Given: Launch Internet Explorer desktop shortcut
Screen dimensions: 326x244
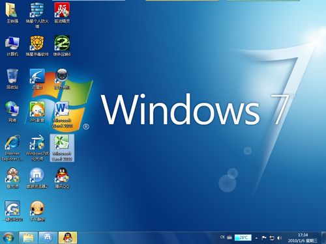Looking at the screenshot, I should coord(12,148).
